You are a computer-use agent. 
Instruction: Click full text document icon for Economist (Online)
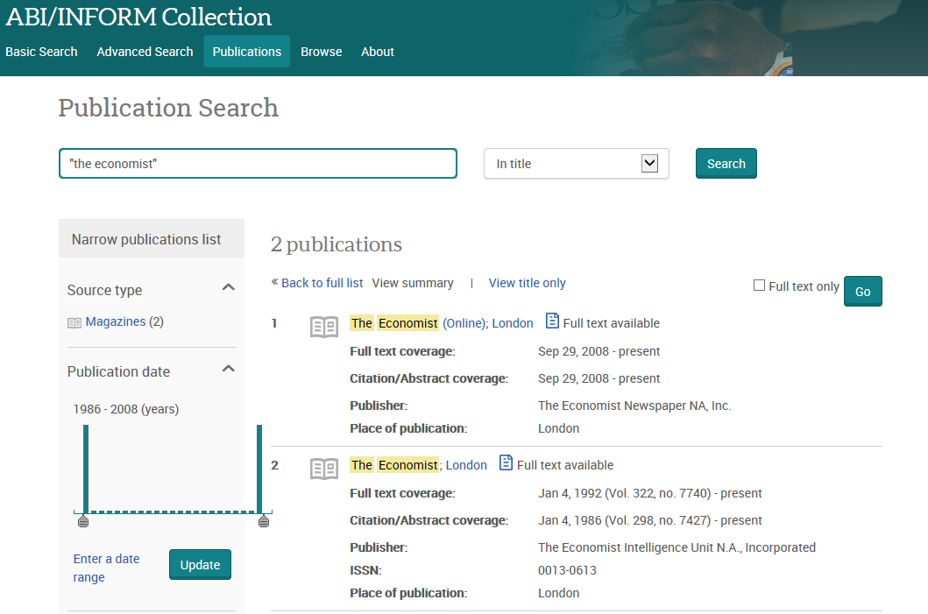pyautogui.click(x=552, y=321)
